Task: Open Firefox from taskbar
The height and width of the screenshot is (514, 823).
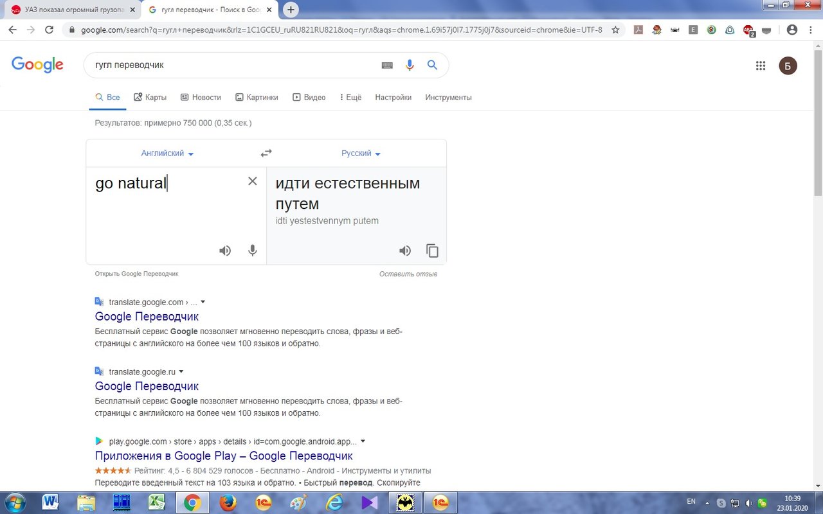Action: [x=227, y=503]
